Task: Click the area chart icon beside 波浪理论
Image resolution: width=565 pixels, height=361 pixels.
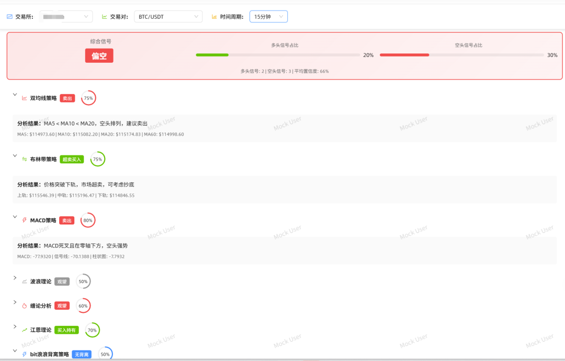Action: coord(24,281)
